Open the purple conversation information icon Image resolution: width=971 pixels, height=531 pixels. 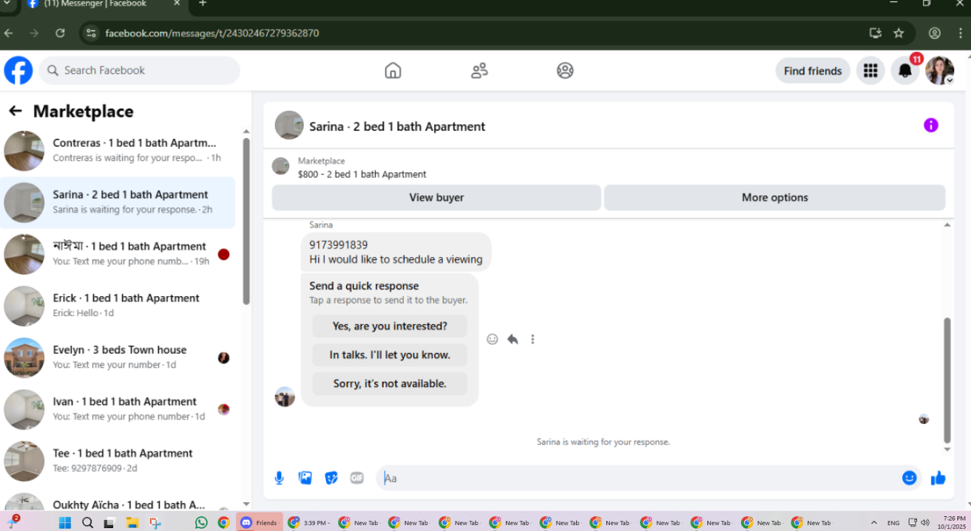click(931, 126)
